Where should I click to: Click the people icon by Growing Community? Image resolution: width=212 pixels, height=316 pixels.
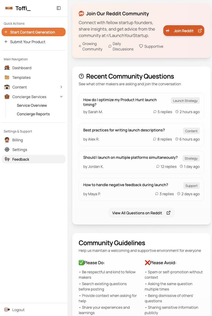[x=80, y=46]
